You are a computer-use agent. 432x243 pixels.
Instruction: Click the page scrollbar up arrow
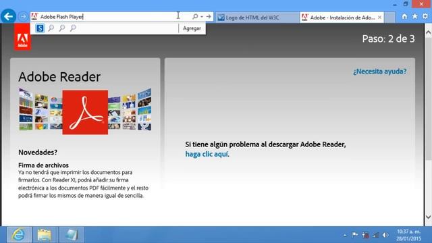pos(428,32)
